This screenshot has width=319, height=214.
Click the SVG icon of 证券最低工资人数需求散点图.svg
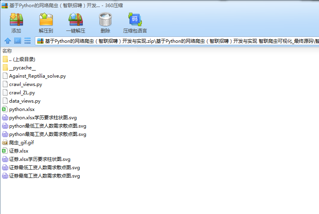(x=5, y=168)
